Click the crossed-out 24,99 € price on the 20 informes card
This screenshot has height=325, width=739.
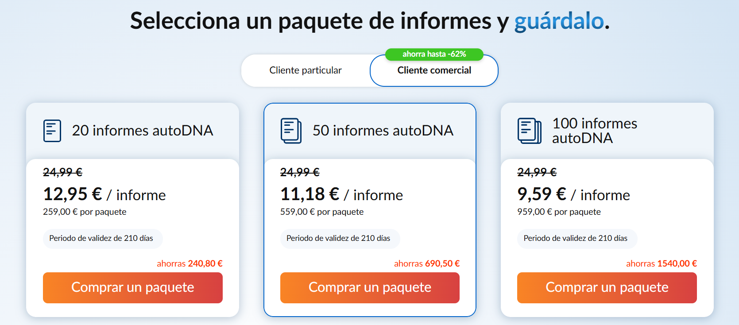(62, 172)
